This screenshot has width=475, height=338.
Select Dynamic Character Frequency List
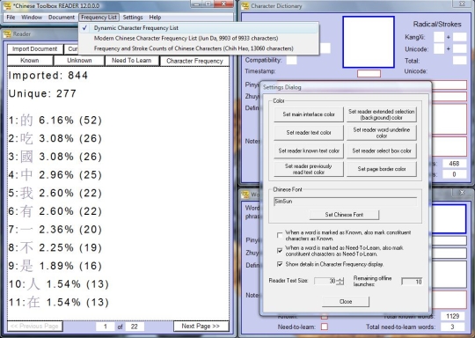(199, 28)
